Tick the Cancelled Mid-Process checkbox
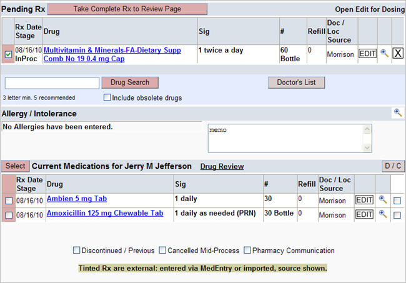 click(162, 251)
